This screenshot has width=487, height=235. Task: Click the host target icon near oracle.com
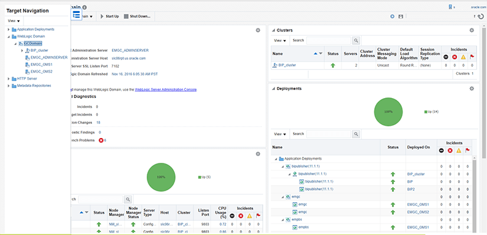click(x=451, y=7)
